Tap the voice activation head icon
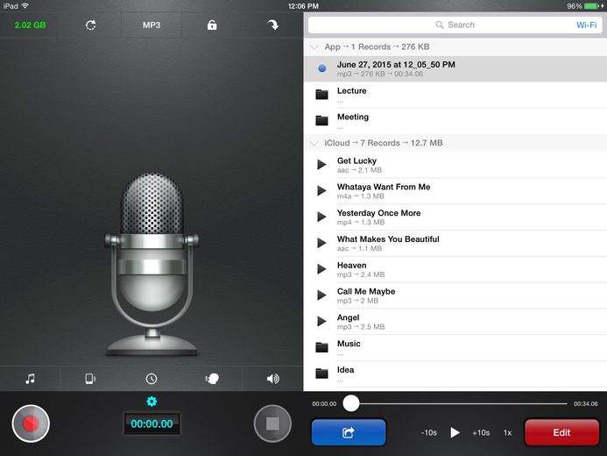 coord(212,379)
